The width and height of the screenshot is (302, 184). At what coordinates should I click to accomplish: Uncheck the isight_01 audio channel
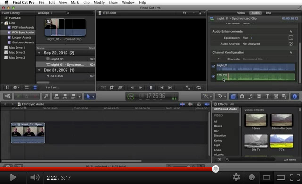point(213,67)
